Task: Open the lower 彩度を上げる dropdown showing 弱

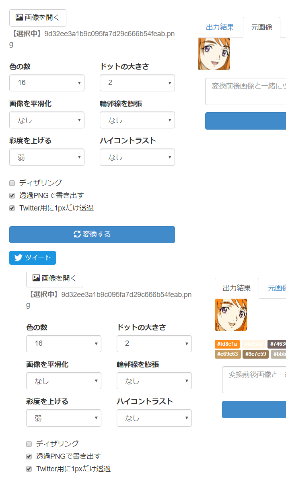Action: pos(64,418)
